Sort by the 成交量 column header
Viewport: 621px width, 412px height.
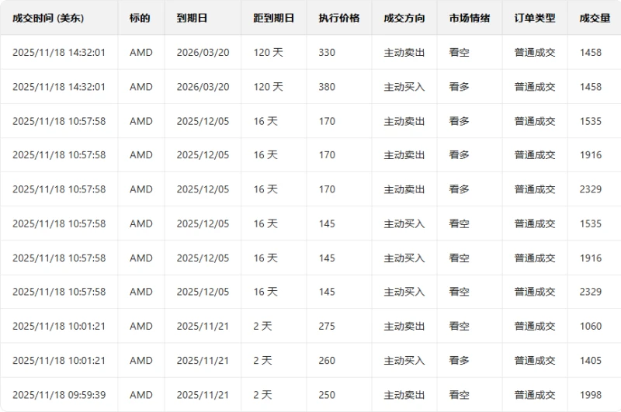(x=594, y=18)
